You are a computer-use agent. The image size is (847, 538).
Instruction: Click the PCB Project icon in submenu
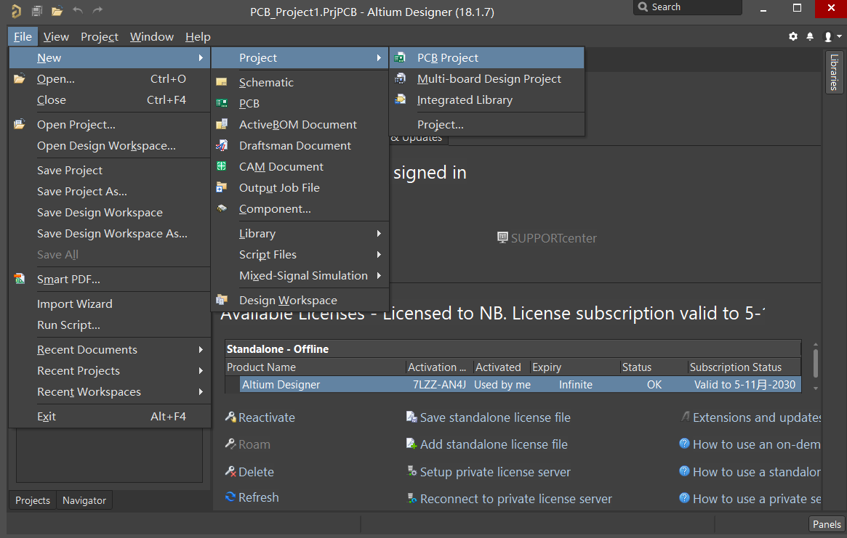coord(400,58)
